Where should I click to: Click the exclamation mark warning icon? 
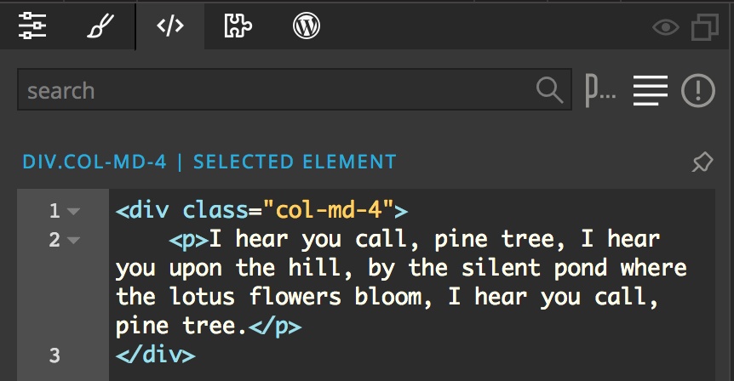(698, 90)
